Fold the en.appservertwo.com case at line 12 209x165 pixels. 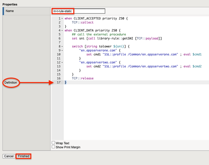tap(62, 63)
